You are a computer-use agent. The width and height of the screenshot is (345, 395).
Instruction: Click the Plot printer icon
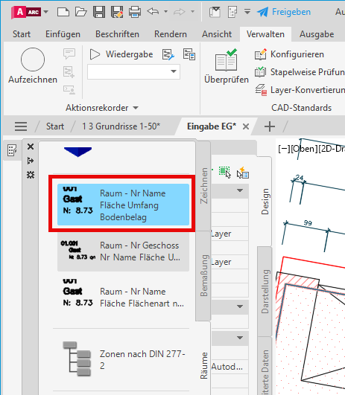tap(135, 12)
